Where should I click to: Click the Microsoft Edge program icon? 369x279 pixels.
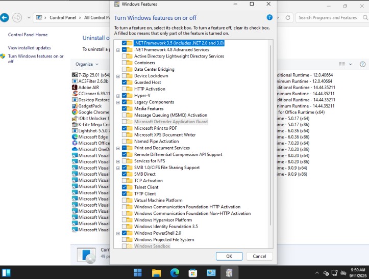(75, 136)
